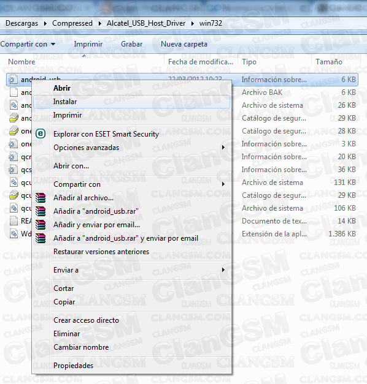Screen dimensions: 367x384
Task: Click the 106 KB system file icon
Action: (x=14, y=208)
